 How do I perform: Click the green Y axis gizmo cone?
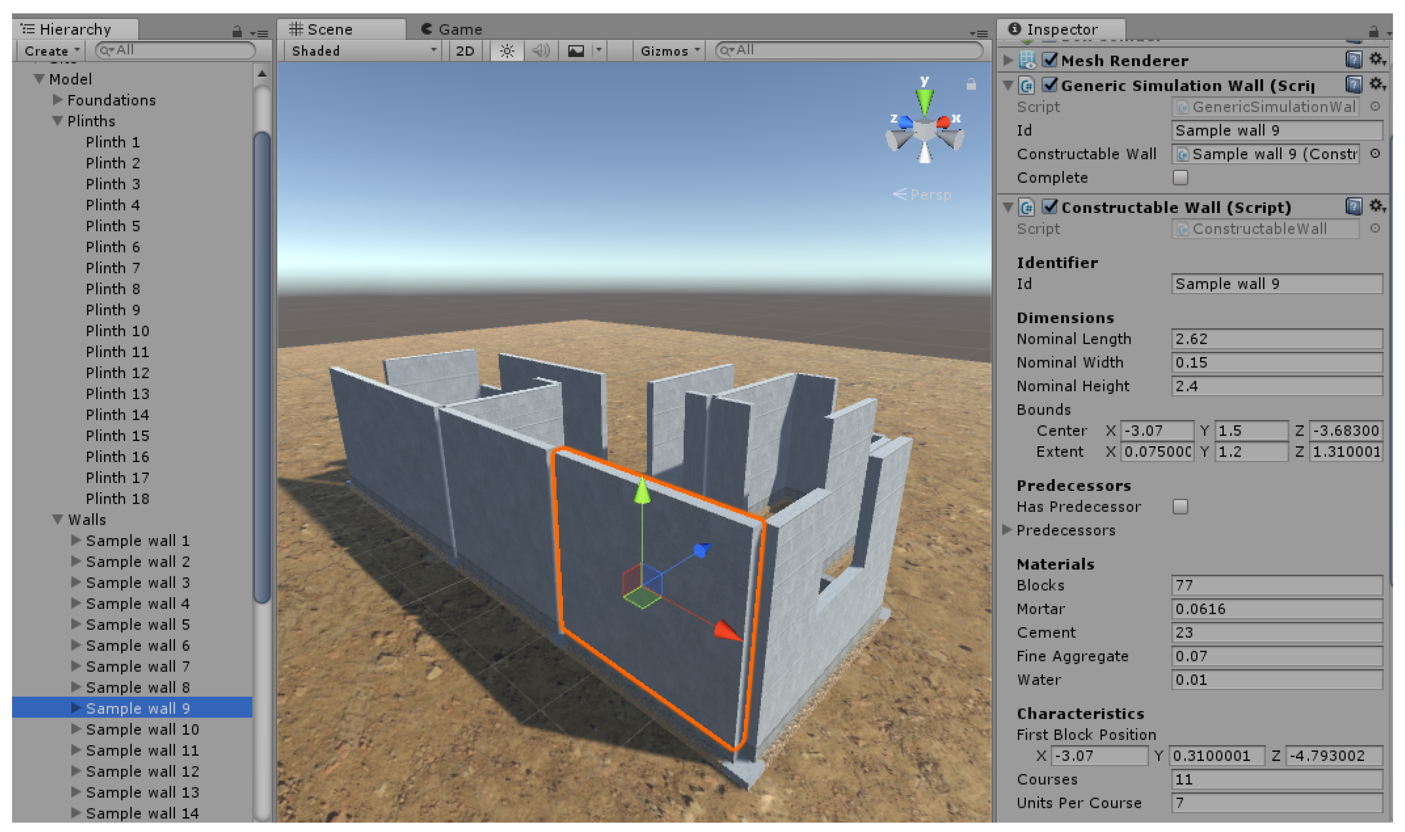point(924,100)
